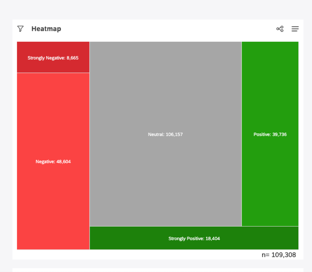Click the filter icon beside Heatmap title
The width and height of the screenshot is (312, 272).
[x=20, y=29]
